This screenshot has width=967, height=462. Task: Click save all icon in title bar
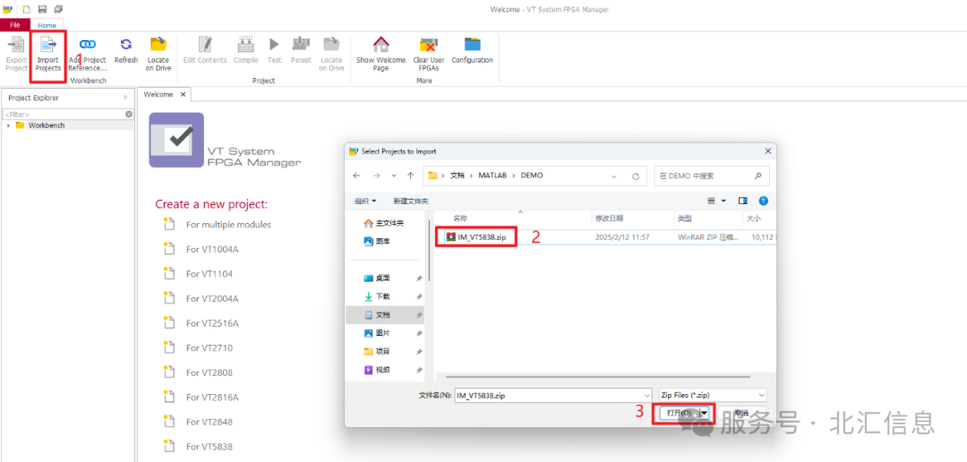pos(58,9)
